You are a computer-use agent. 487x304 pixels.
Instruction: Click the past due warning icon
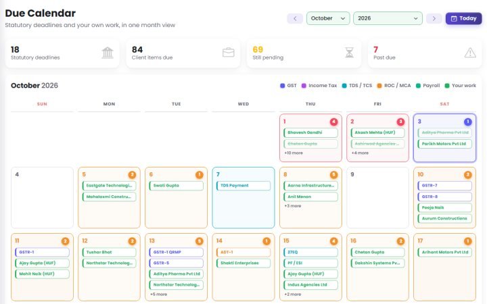(x=470, y=53)
